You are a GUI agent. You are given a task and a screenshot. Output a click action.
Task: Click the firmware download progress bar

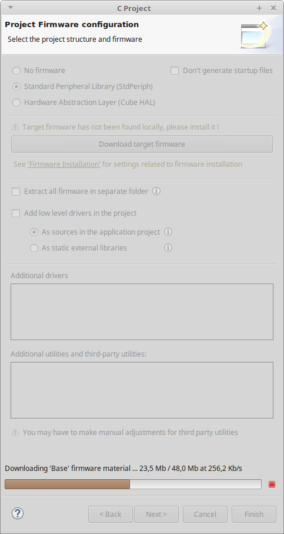pos(133,484)
